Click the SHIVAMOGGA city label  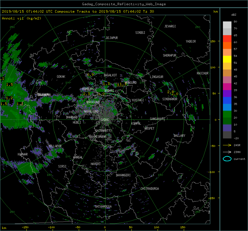[103, 206]
